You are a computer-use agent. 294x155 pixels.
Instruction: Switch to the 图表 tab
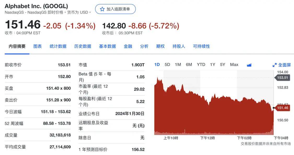pyautogui.click(x=38, y=46)
